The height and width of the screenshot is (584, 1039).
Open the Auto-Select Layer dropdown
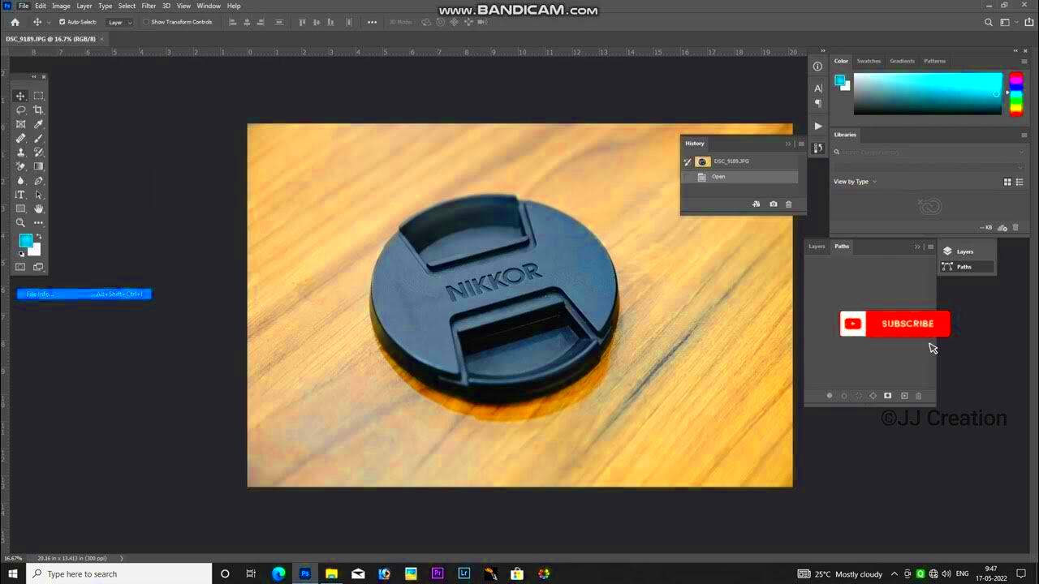coord(120,22)
